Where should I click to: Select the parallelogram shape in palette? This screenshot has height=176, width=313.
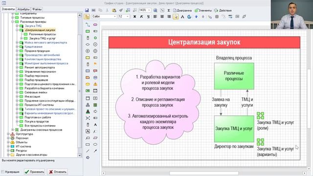[x=95, y=138]
